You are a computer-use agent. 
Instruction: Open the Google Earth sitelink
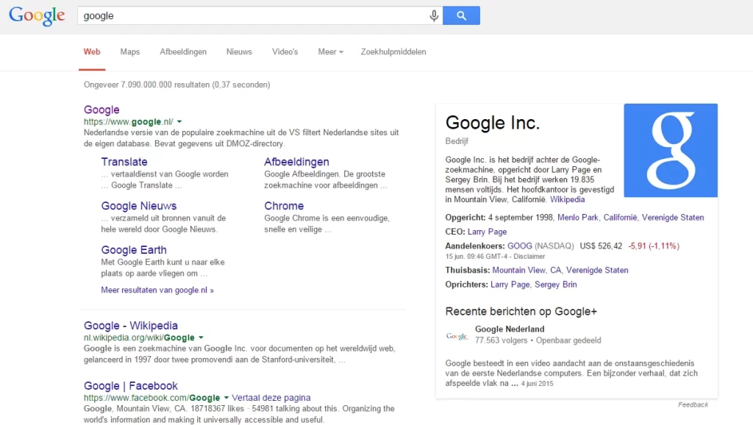[x=134, y=250]
